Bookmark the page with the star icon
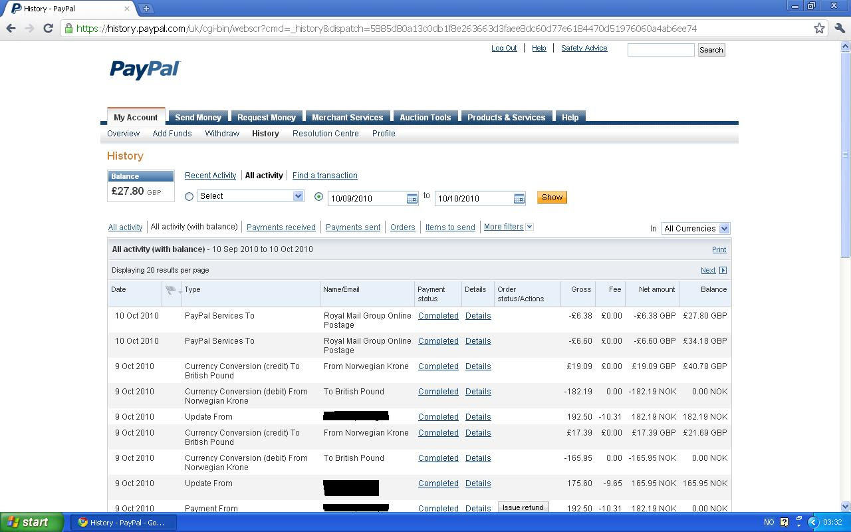The width and height of the screenshot is (851, 532). [x=819, y=29]
